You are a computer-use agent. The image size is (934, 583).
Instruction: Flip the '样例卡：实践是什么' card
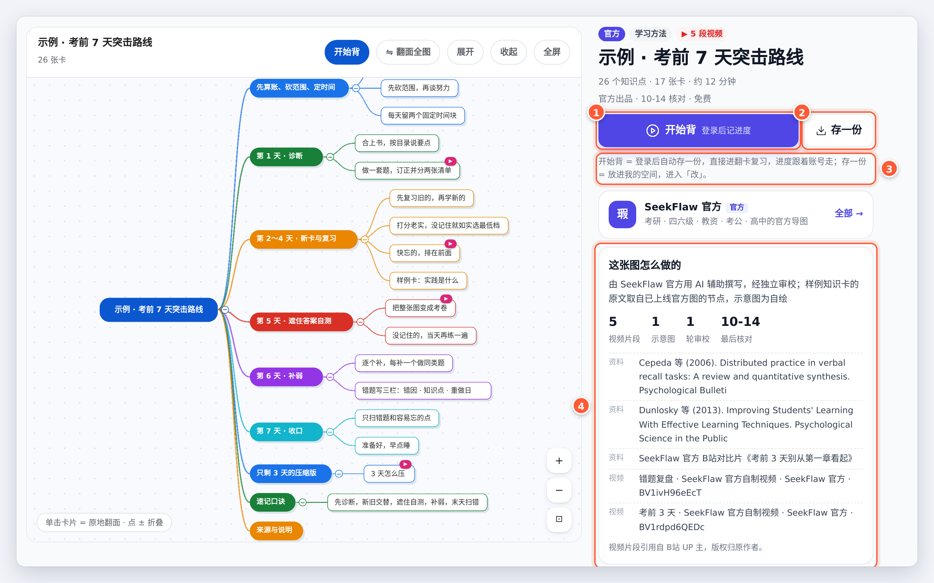[x=428, y=281]
